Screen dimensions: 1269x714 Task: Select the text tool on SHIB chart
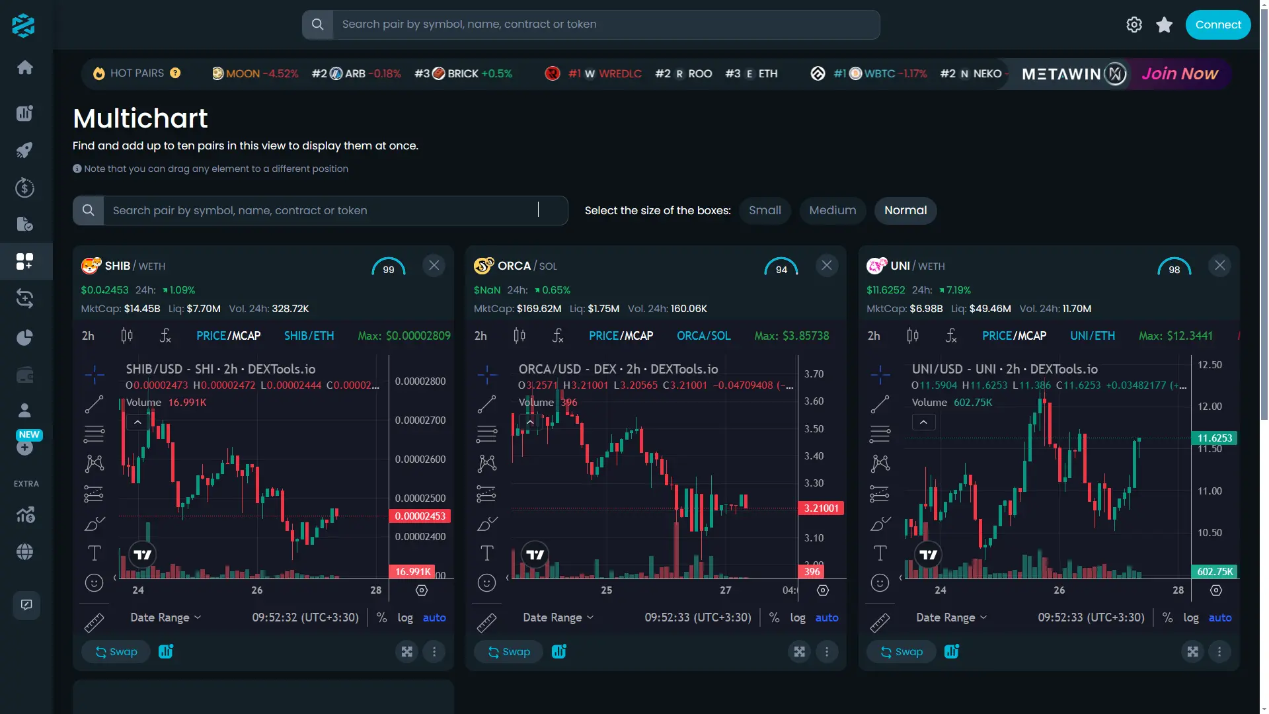click(95, 553)
